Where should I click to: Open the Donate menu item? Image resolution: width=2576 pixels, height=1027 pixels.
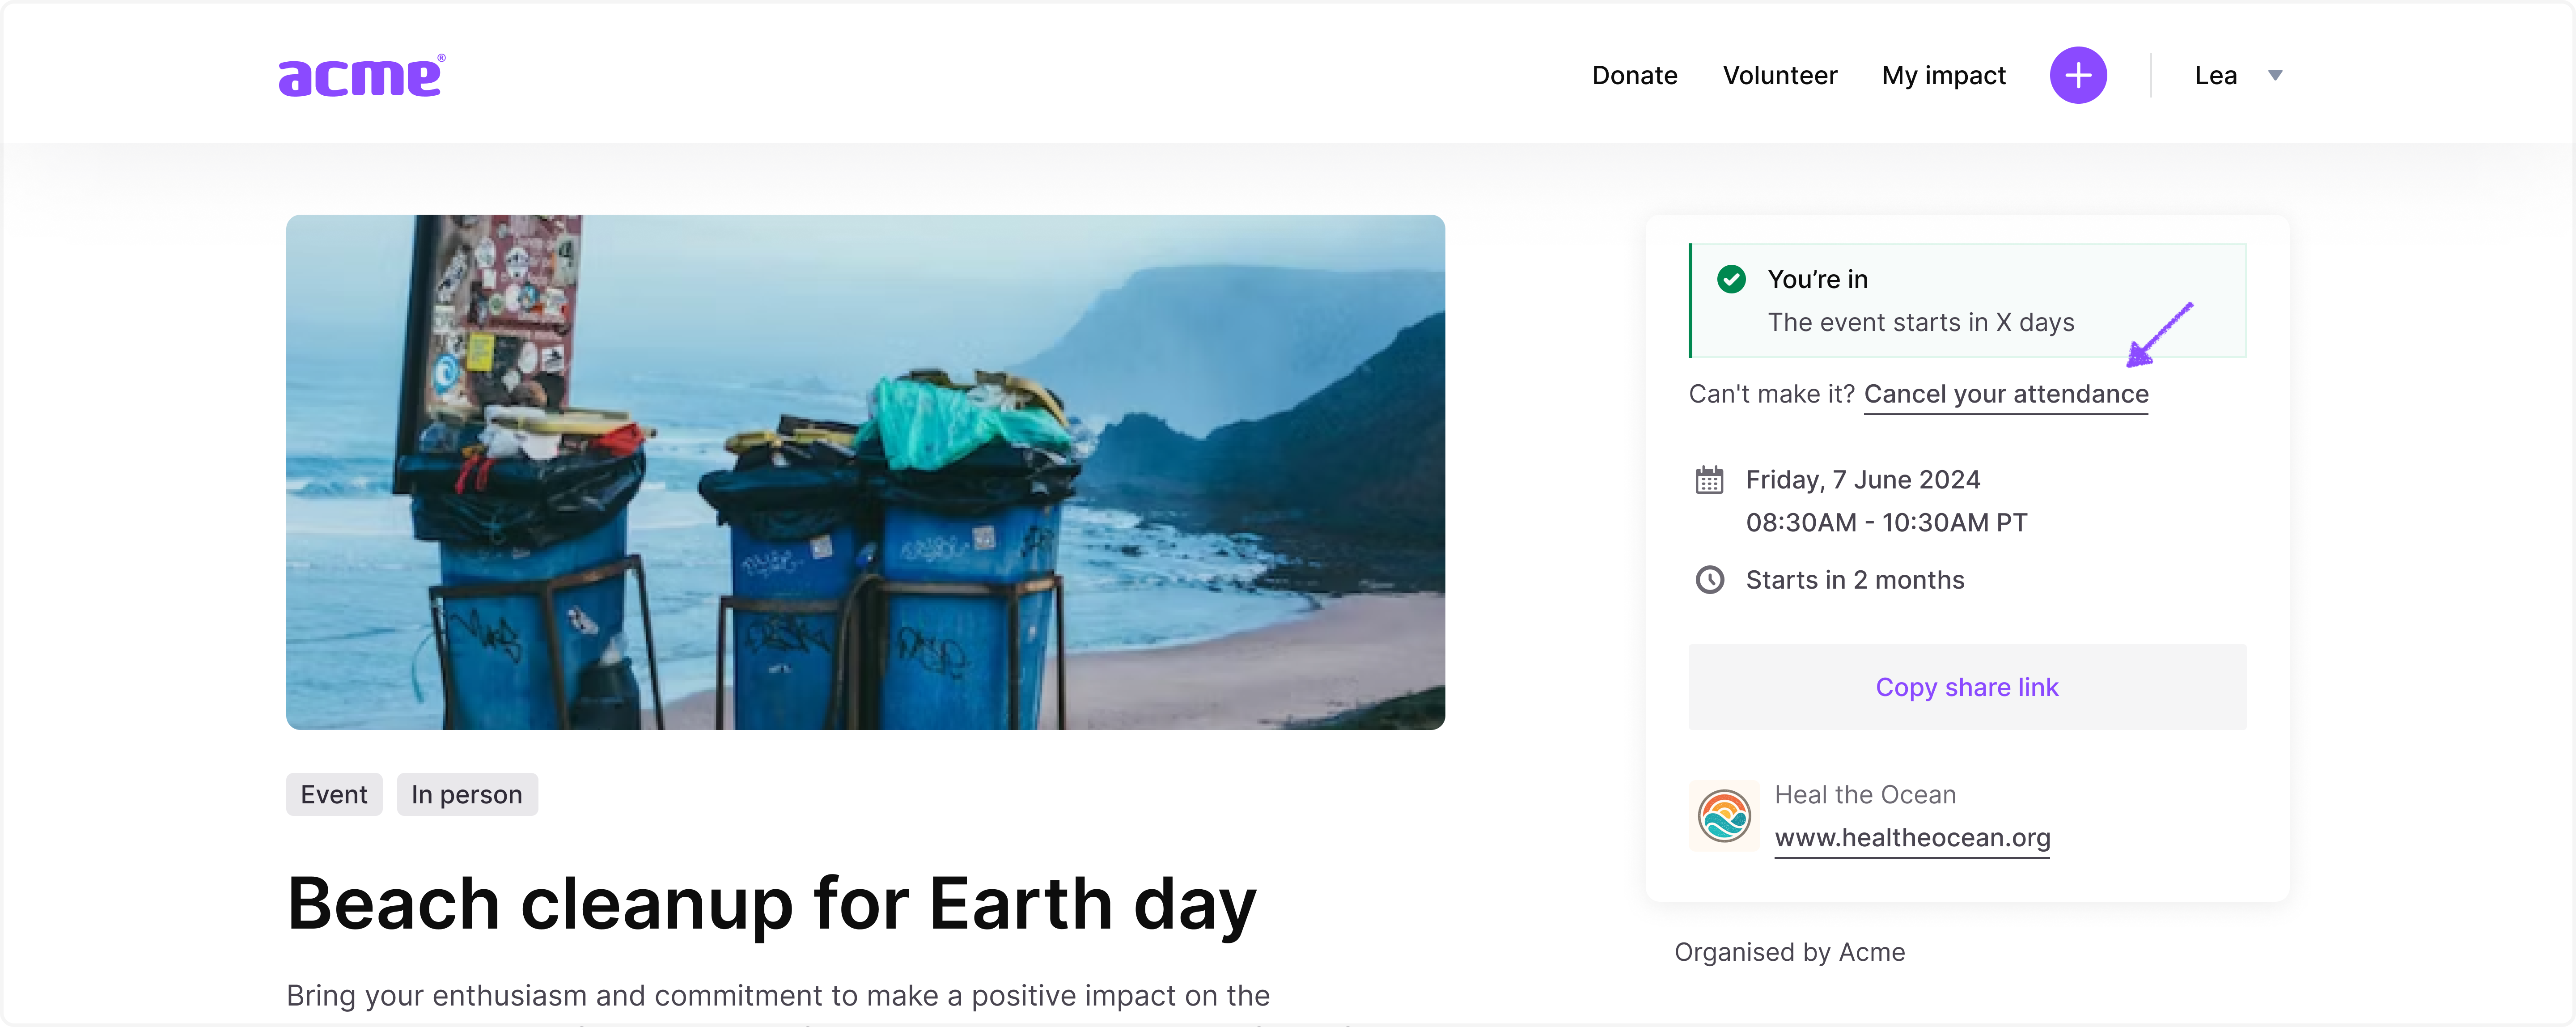pyautogui.click(x=1634, y=75)
